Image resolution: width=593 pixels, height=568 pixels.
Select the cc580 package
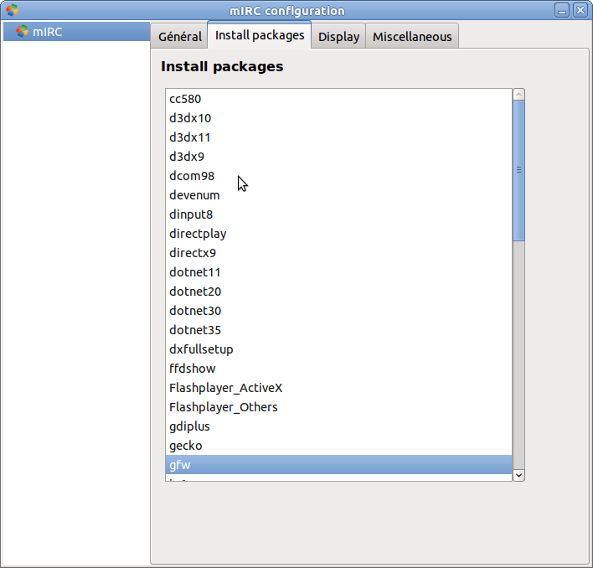(x=338, y=99)
